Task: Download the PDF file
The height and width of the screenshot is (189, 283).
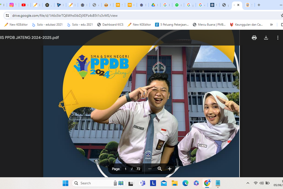Action: tap(266, 37)
